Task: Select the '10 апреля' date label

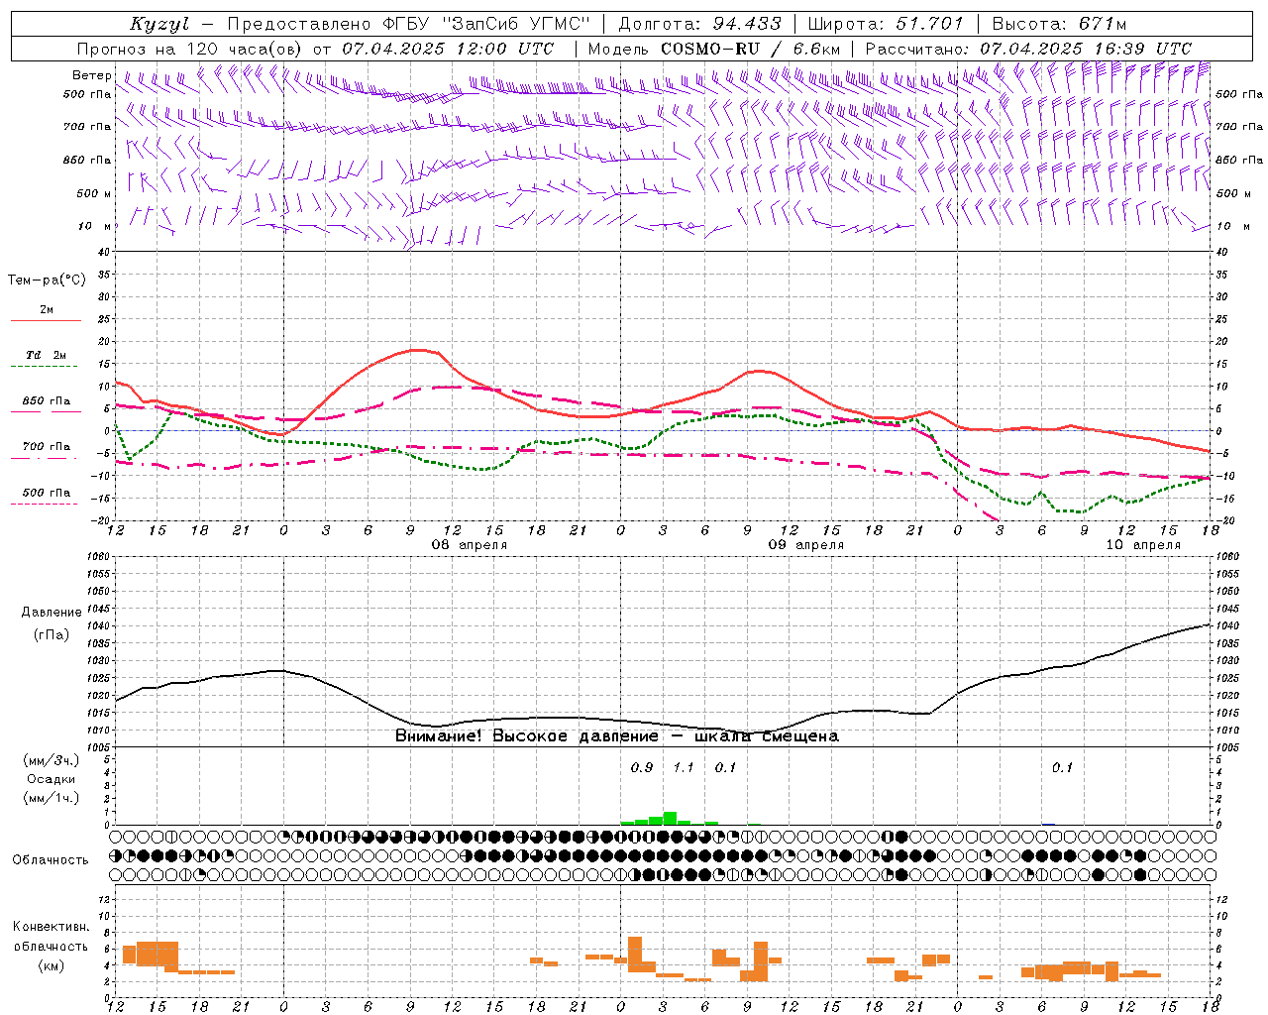Action: coord(1143,545)
